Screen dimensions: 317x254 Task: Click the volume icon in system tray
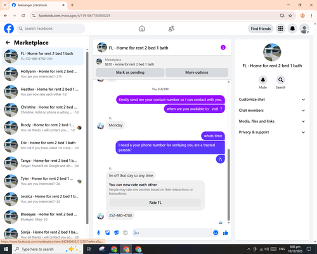[x=267, y=249]
